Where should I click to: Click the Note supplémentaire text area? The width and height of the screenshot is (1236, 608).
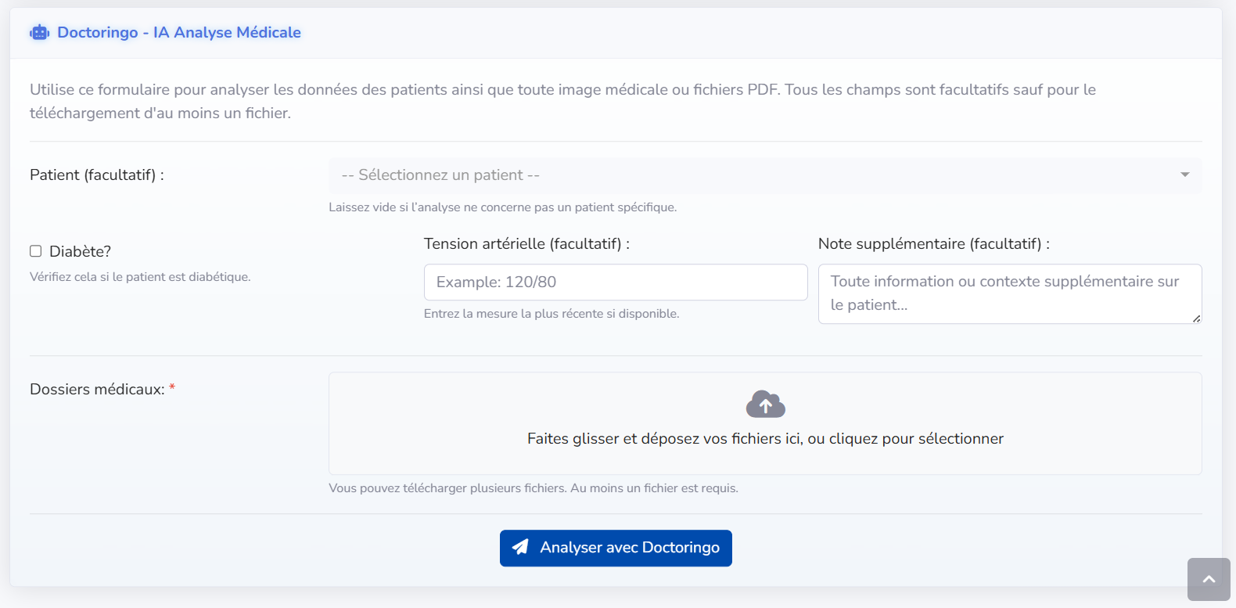tap(1009, 293)
